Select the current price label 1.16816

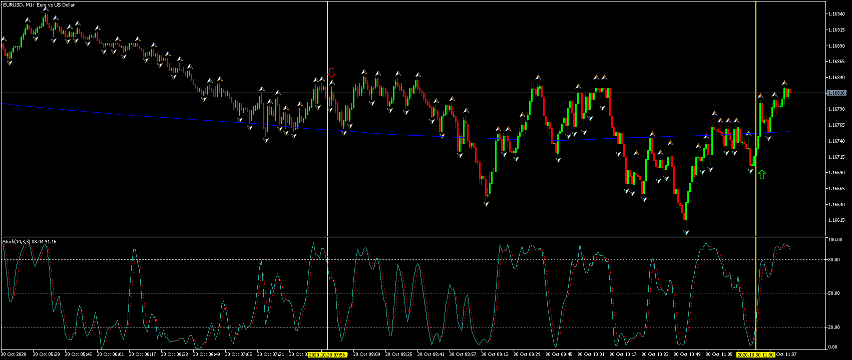[836, 93]
